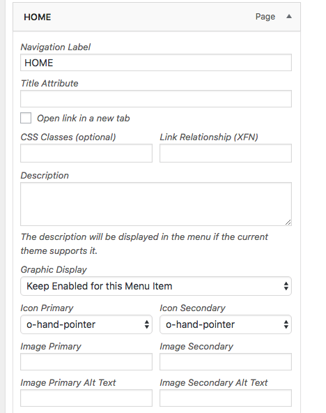Click the Icon Secondary dropdown arrows
This screenshot has height=413, width=326.
pyautogui.click(x=286, y=324)
